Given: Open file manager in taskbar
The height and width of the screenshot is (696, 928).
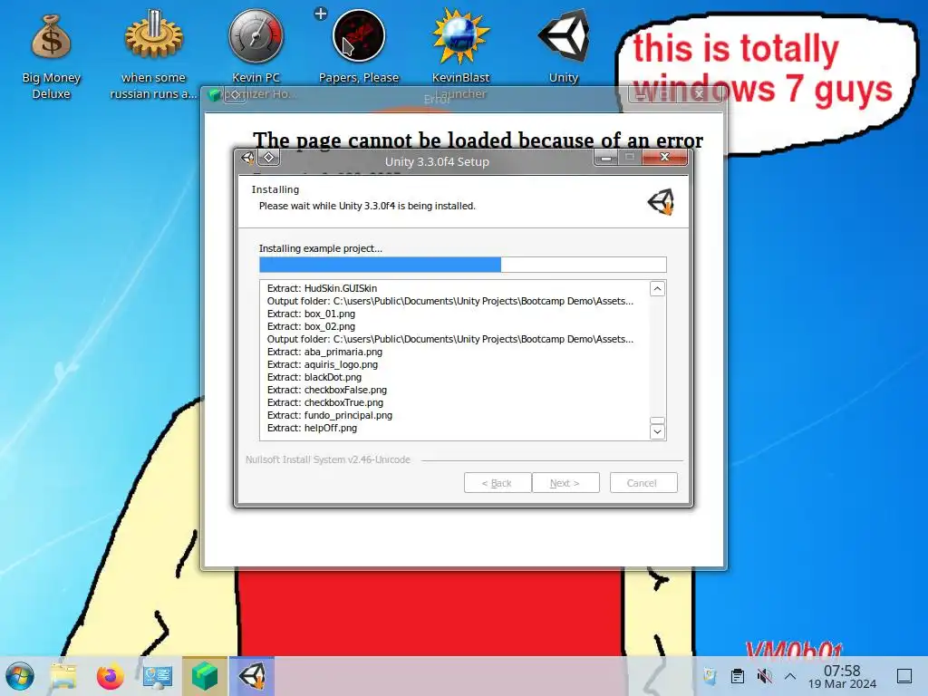Looking at the screenshot, I should (x=64, y=676).
